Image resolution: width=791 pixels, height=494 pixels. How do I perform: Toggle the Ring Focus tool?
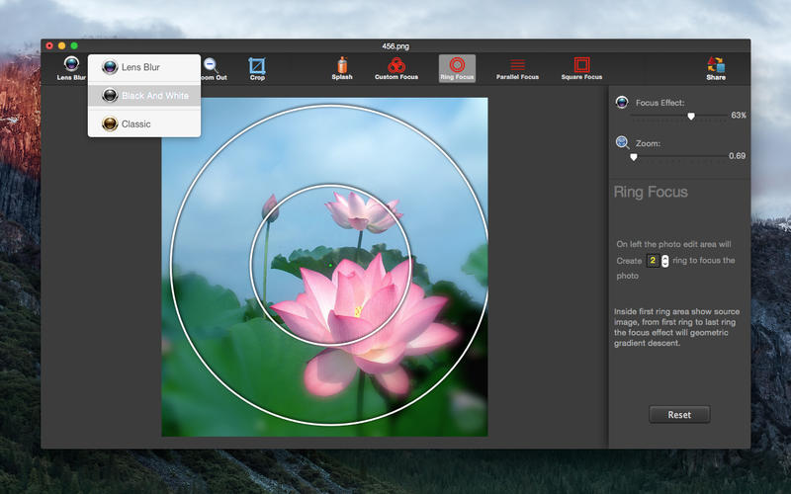pos(457,68)
